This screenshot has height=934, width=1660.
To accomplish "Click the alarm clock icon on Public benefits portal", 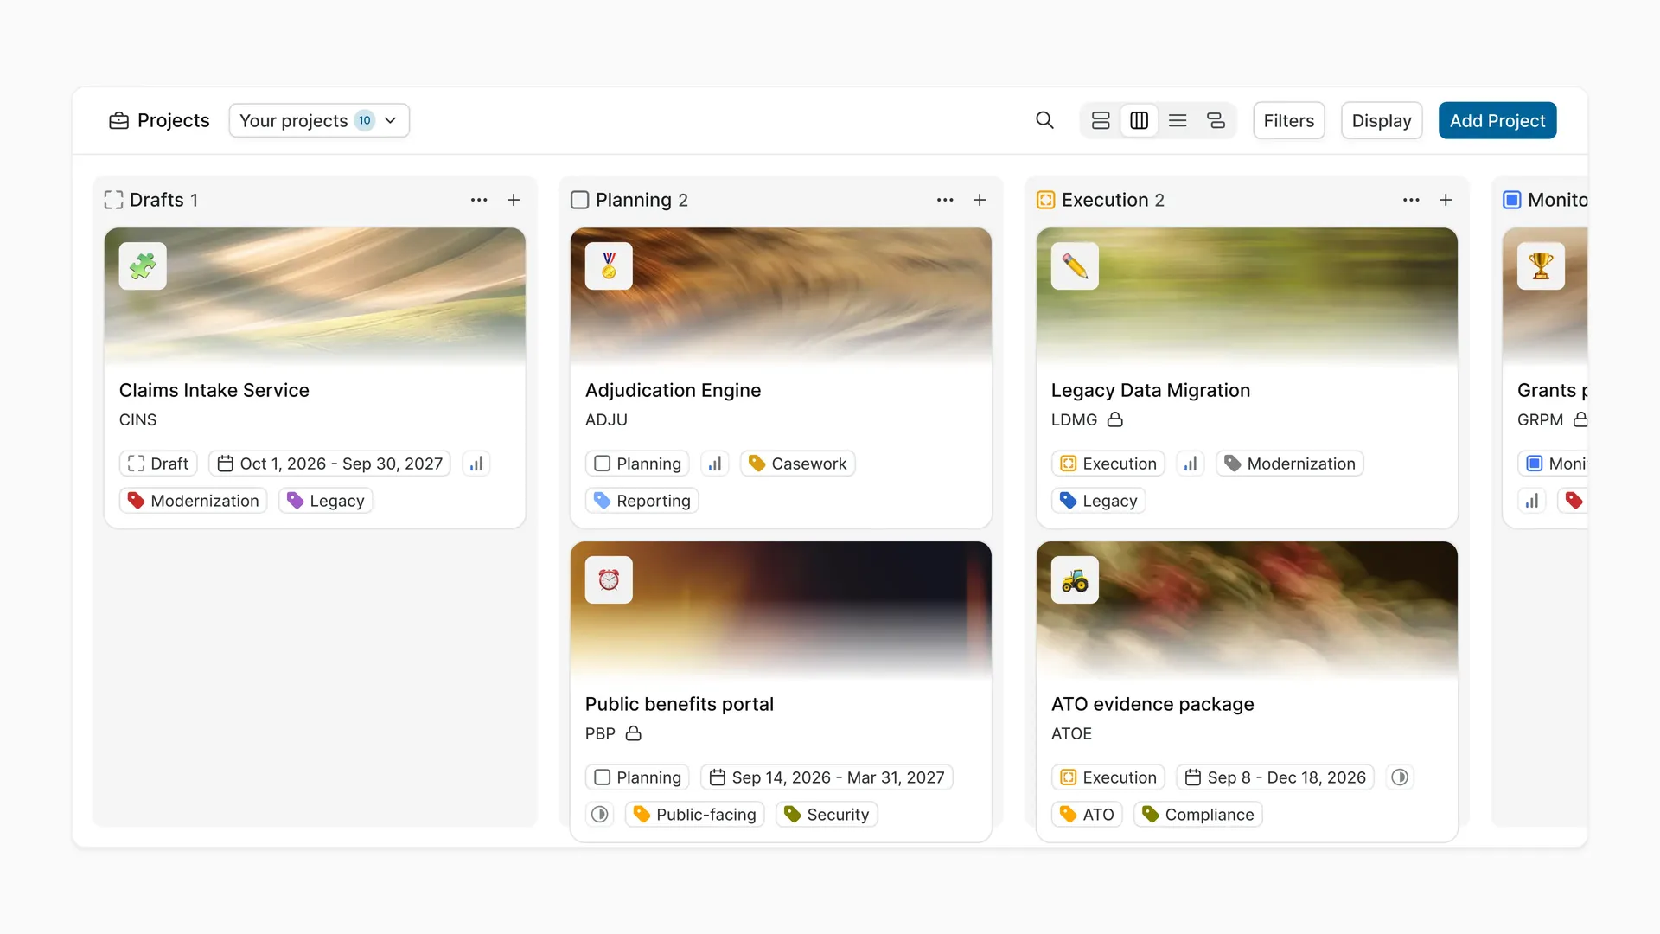I will (609, 579).
